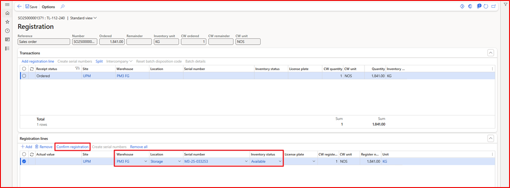Click the Number field SO2500000
Image resolution: width=510 pixels, height=188 pixels.
click(x=84, y=41)
